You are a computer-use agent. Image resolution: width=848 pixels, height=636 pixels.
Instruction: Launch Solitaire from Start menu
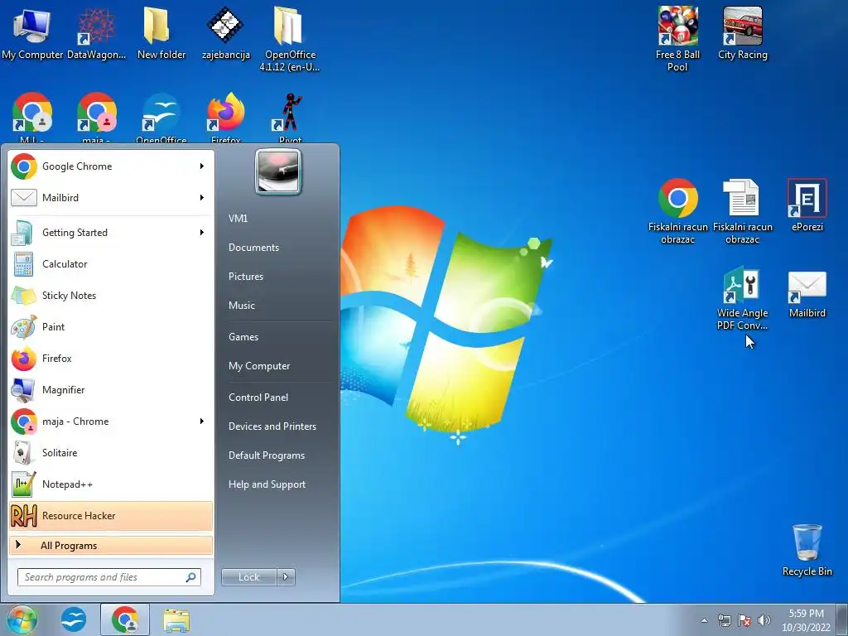pyautogui.click(x=111, y=453)
